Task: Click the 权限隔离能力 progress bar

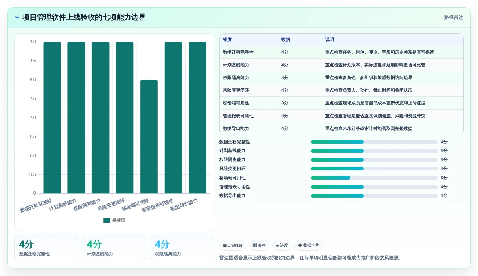Action: pos(374,160)
